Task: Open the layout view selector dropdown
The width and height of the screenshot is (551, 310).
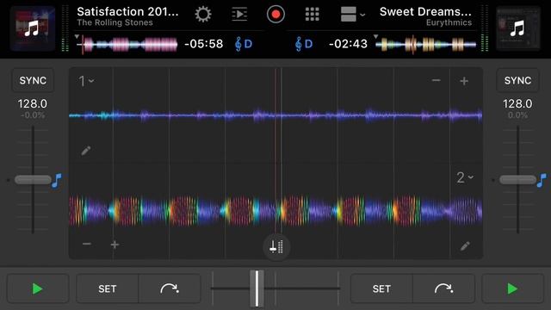Action: click(x=353, y=15)
